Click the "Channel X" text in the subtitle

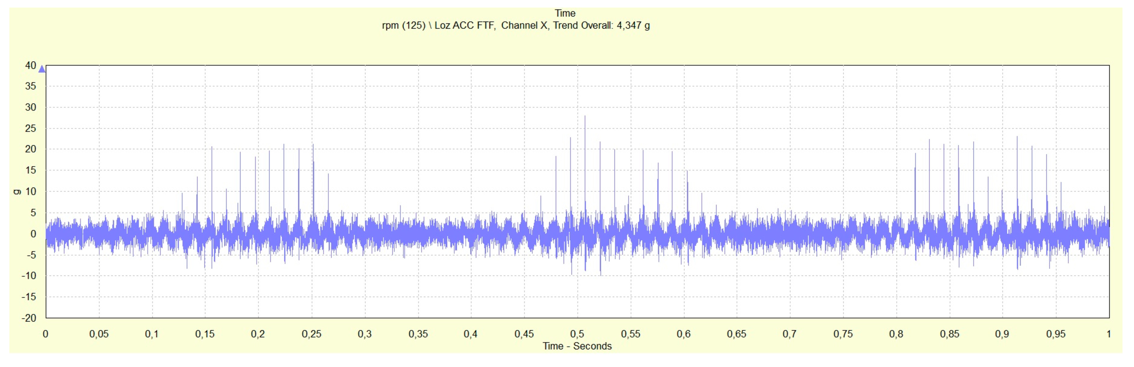pyautogui.click(x=524, y=25)
